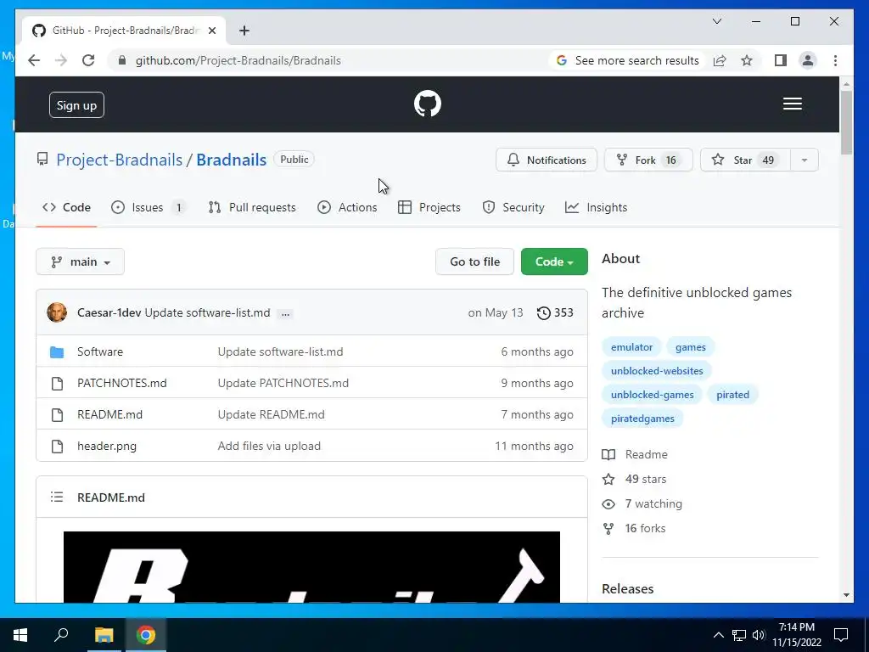Open the green Code dropdown
The height and width of the screenshot is (652, 869).
(554, 261)
